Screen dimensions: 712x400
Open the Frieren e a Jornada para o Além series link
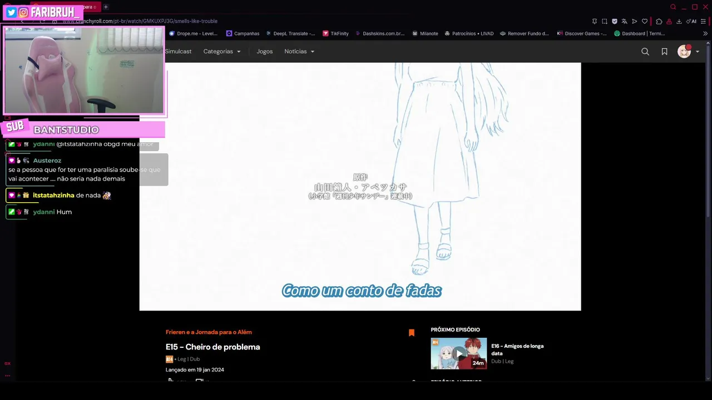[x=209, y=332]
